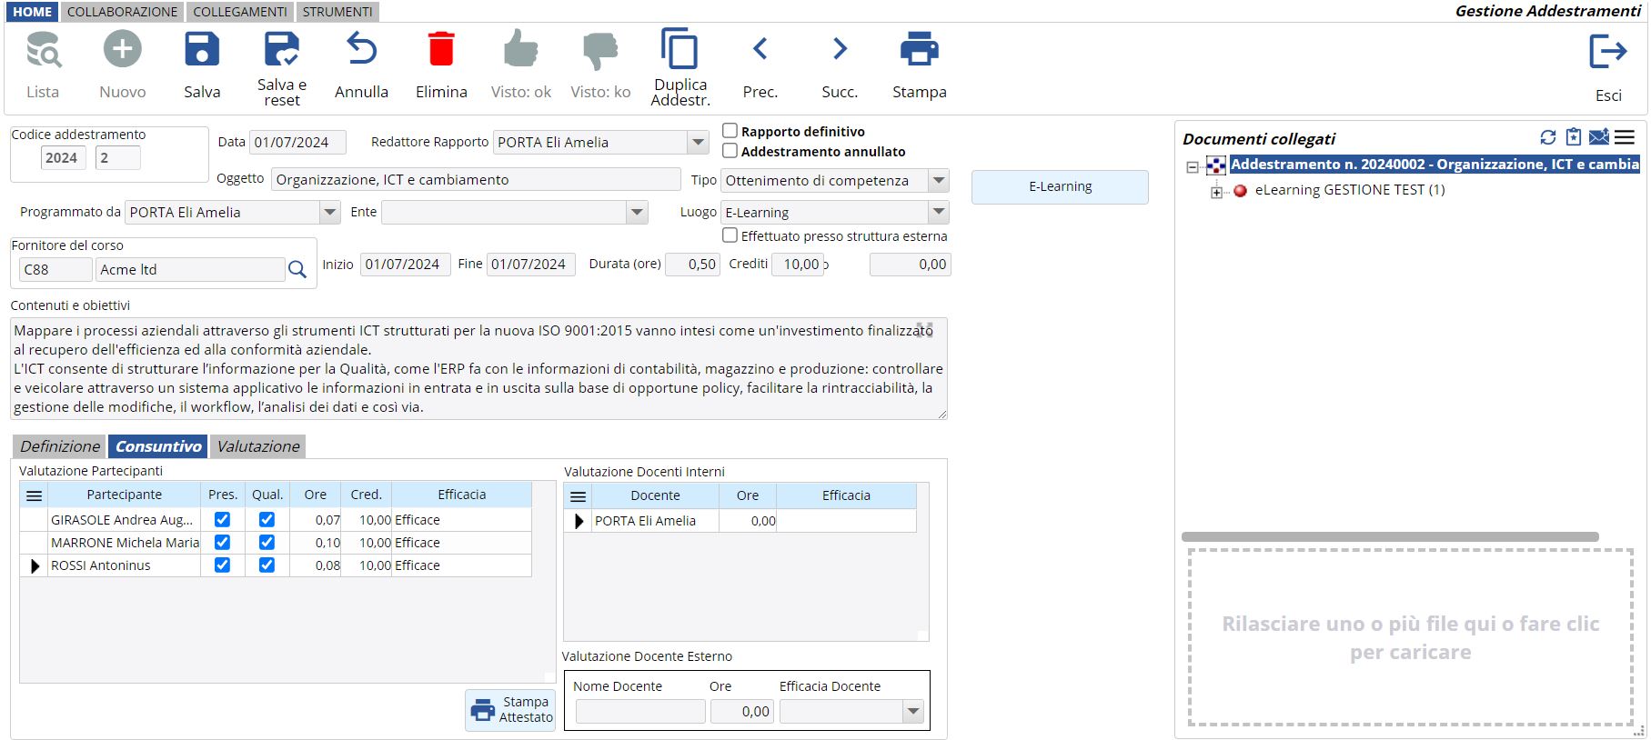The width and height of the screenshot is (1651, 740).
Task: Enable the Rapporto definitivo checkbox
Action: coord(730,131)
